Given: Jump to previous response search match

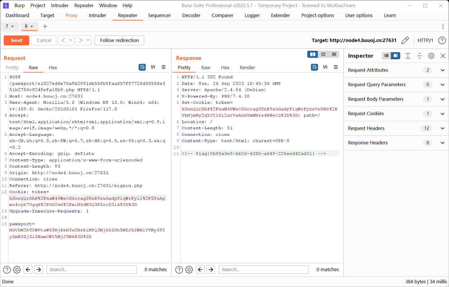Looking at the screenshot, I should click(200, 269).
